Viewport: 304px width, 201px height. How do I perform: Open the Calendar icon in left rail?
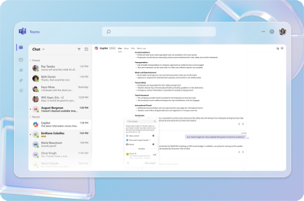point(21,60)
